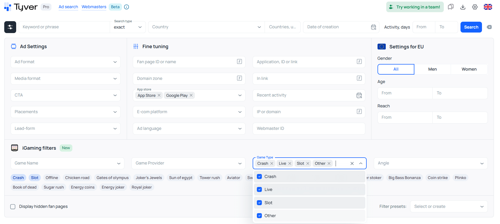Click the download icon in header

tap(463, 7)
